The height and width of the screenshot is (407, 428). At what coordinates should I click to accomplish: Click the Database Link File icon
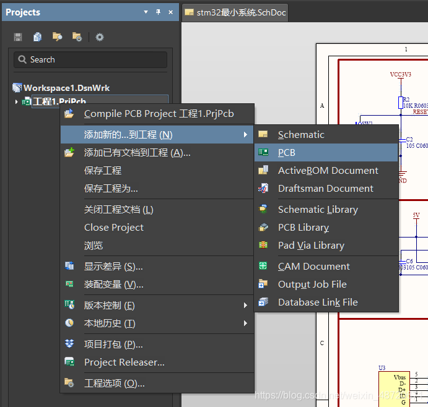[263, 302]
